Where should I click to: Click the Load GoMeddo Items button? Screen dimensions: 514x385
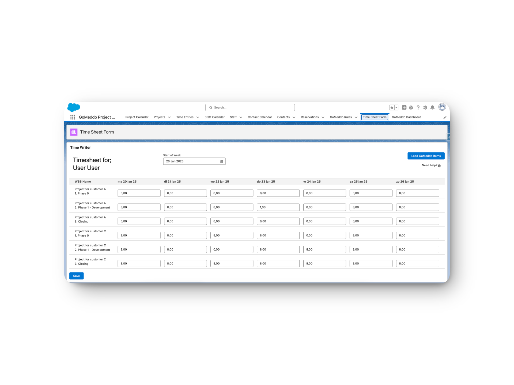point(426,156)
